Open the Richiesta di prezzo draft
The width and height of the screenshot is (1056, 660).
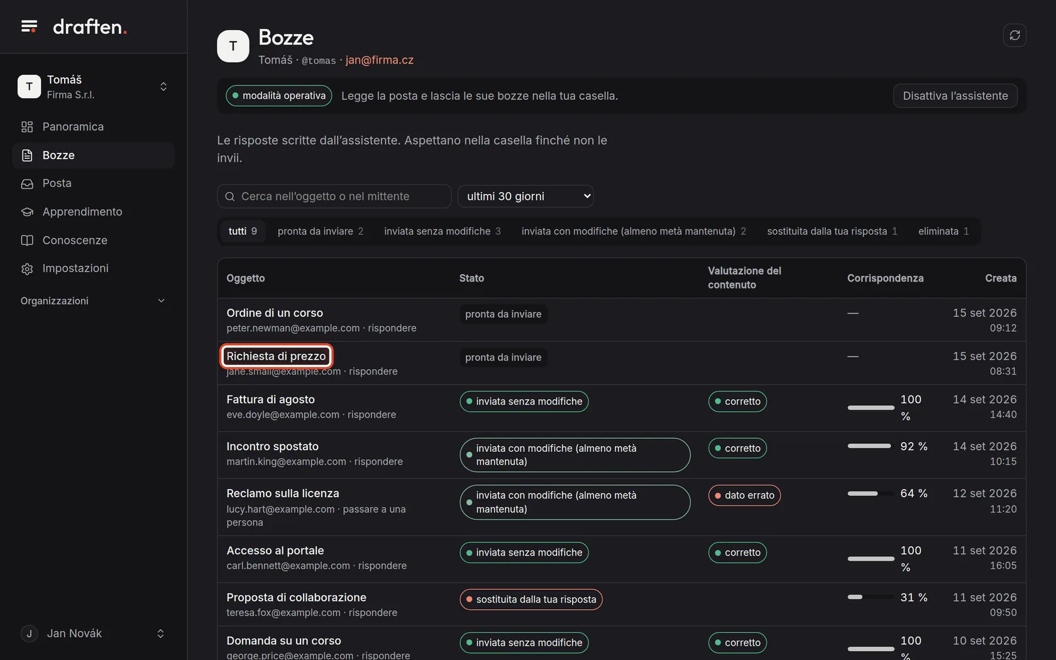point(276,356)
